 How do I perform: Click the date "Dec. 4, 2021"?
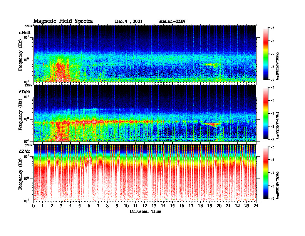pos(129,22)
